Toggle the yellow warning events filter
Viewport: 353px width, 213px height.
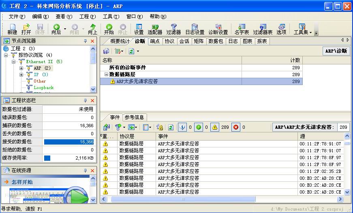pos(215,127)
